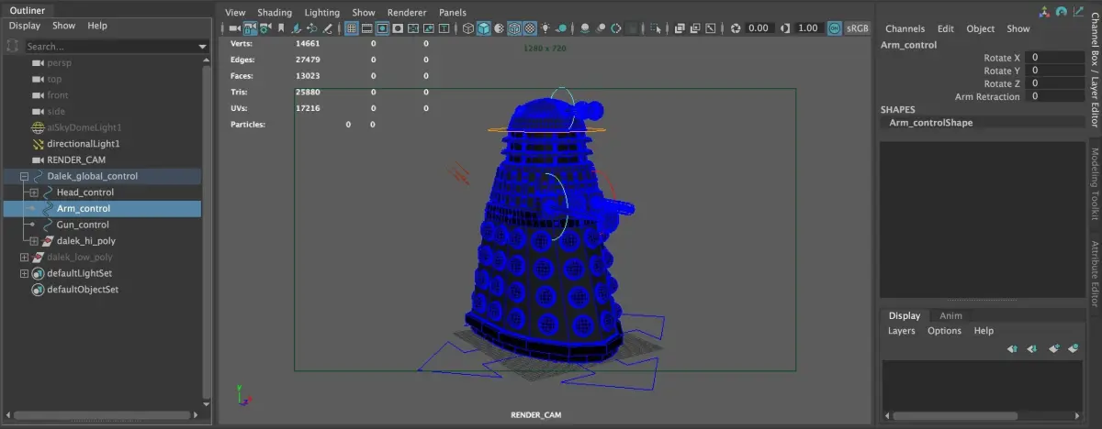Screen dimensions: 1102x429
Task: Click the Arm Retraction value field
Action: 1055,96
